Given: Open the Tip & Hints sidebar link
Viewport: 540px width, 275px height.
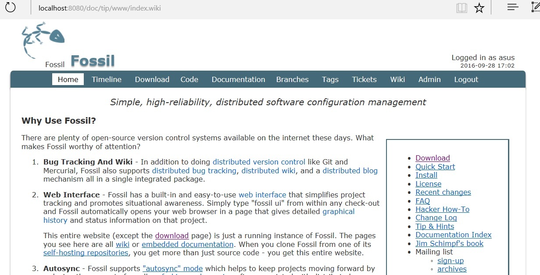Looking at the screenshot, I should (x=435, y=226).
